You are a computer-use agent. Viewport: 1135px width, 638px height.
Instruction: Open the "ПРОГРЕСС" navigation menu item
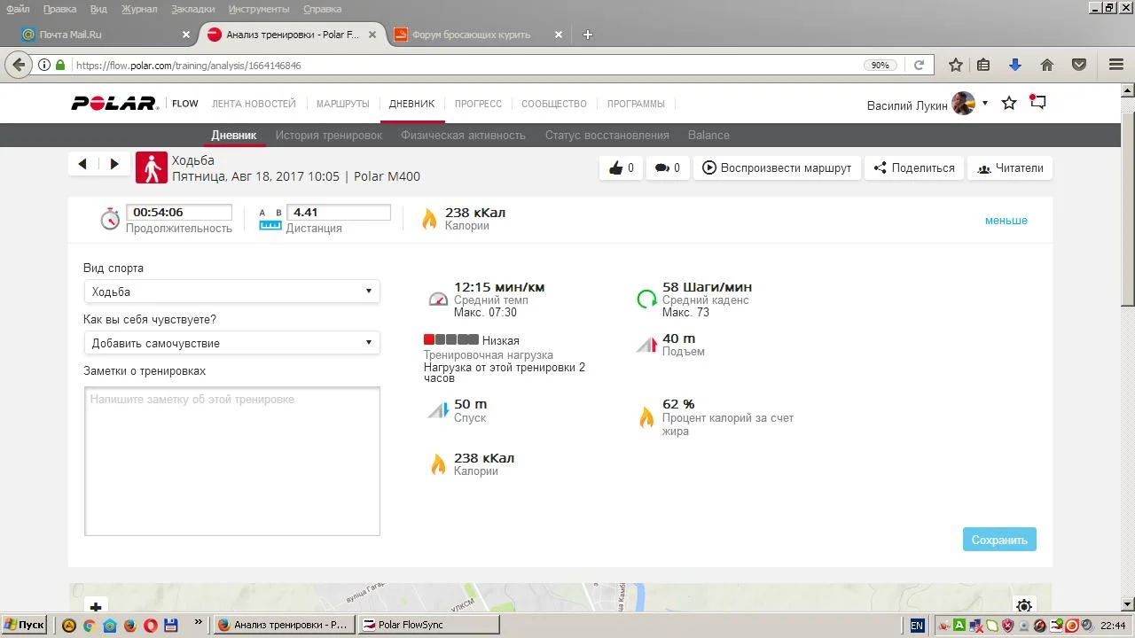point(478,104)
